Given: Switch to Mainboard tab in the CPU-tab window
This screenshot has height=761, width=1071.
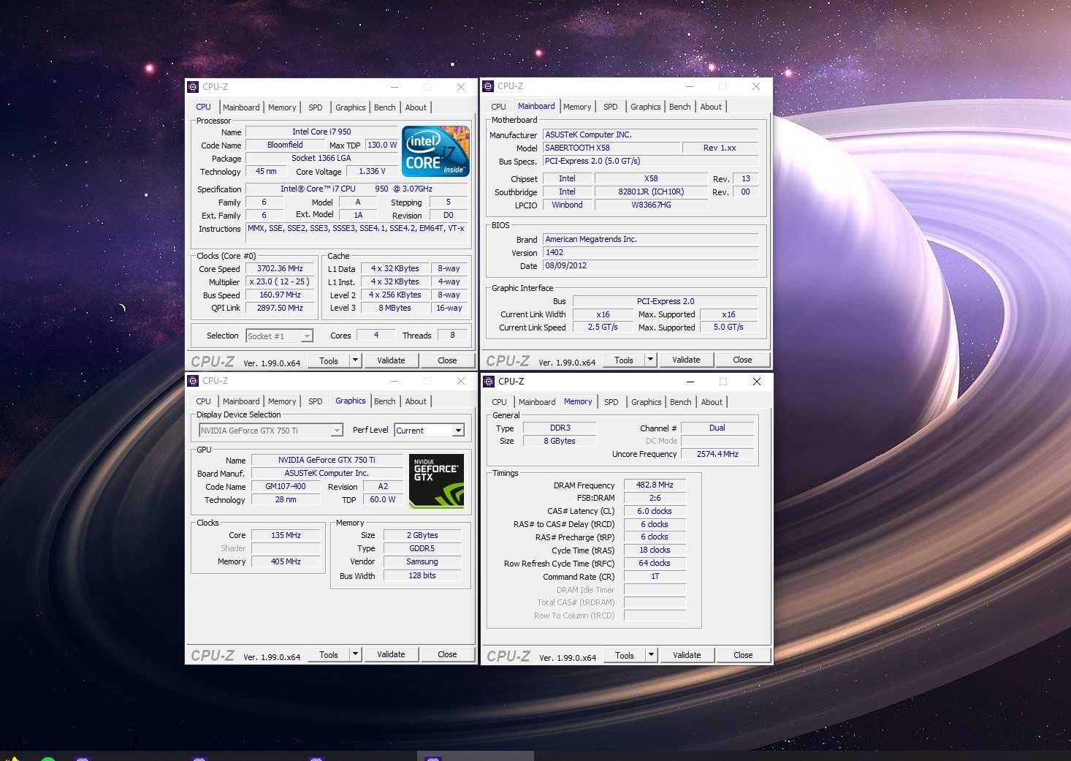Looking at the screenshot, I should point(241,107).
